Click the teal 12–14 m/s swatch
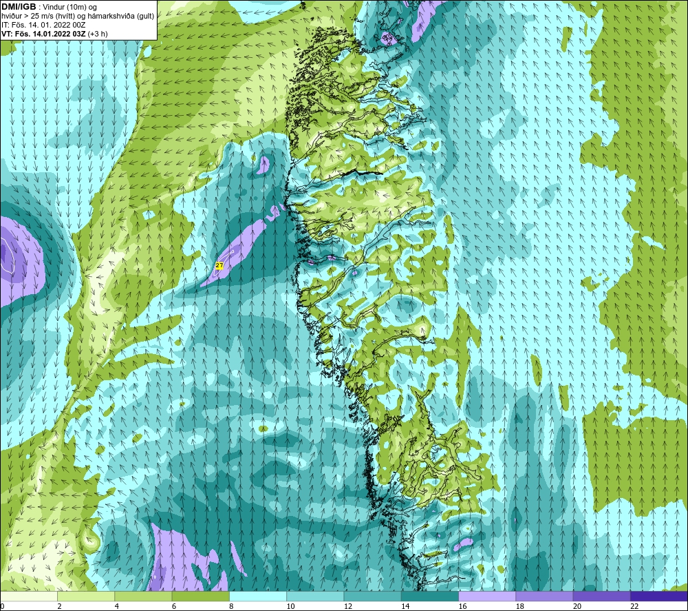The image size is (688, 611). click(x=372, y=596)
